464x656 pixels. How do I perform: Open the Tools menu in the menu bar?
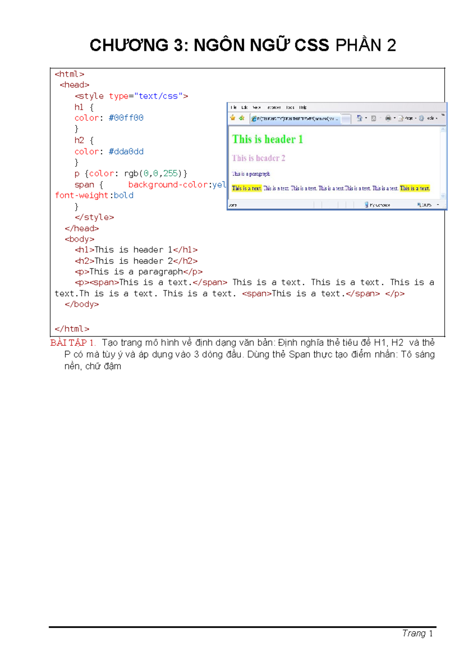click(x=290, y=108)
